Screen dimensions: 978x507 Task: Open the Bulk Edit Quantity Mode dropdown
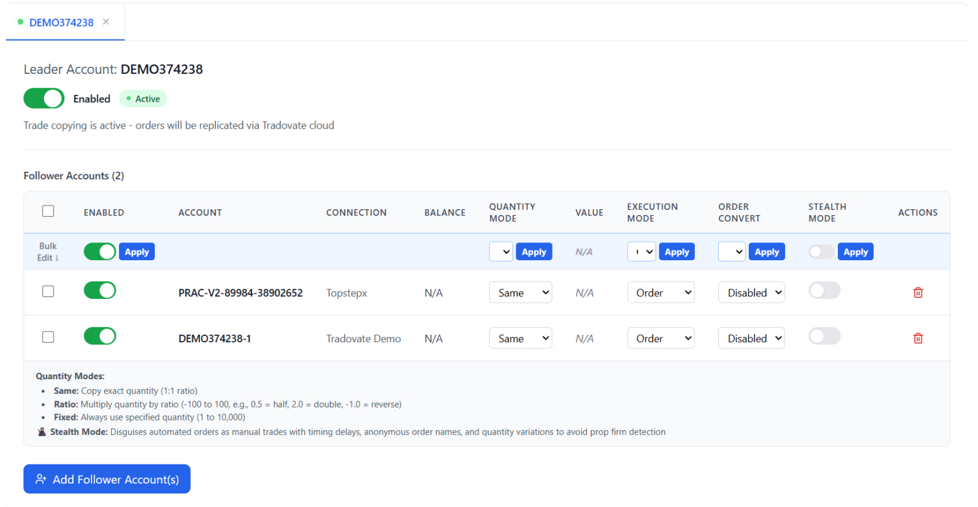click(x=500, y=252)
